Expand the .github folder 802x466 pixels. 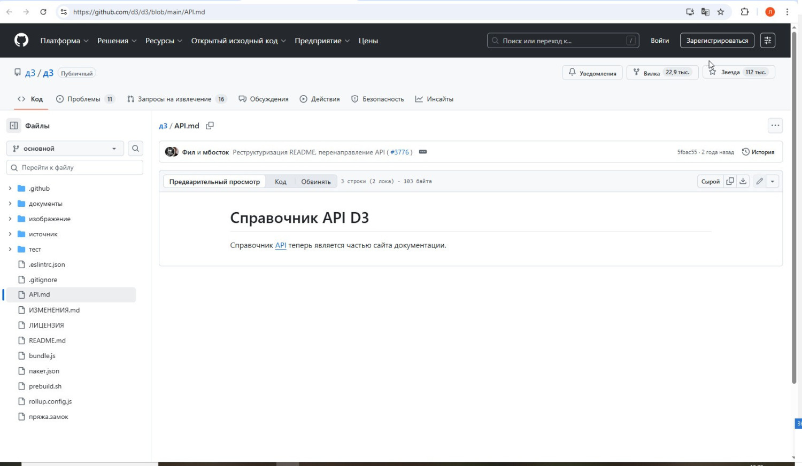10,188
